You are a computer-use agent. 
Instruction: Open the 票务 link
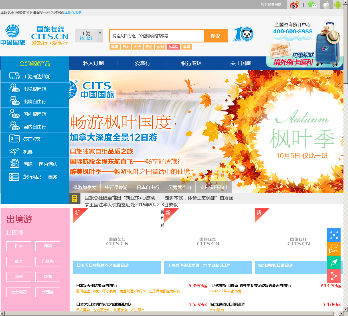[x=53, y=177]
